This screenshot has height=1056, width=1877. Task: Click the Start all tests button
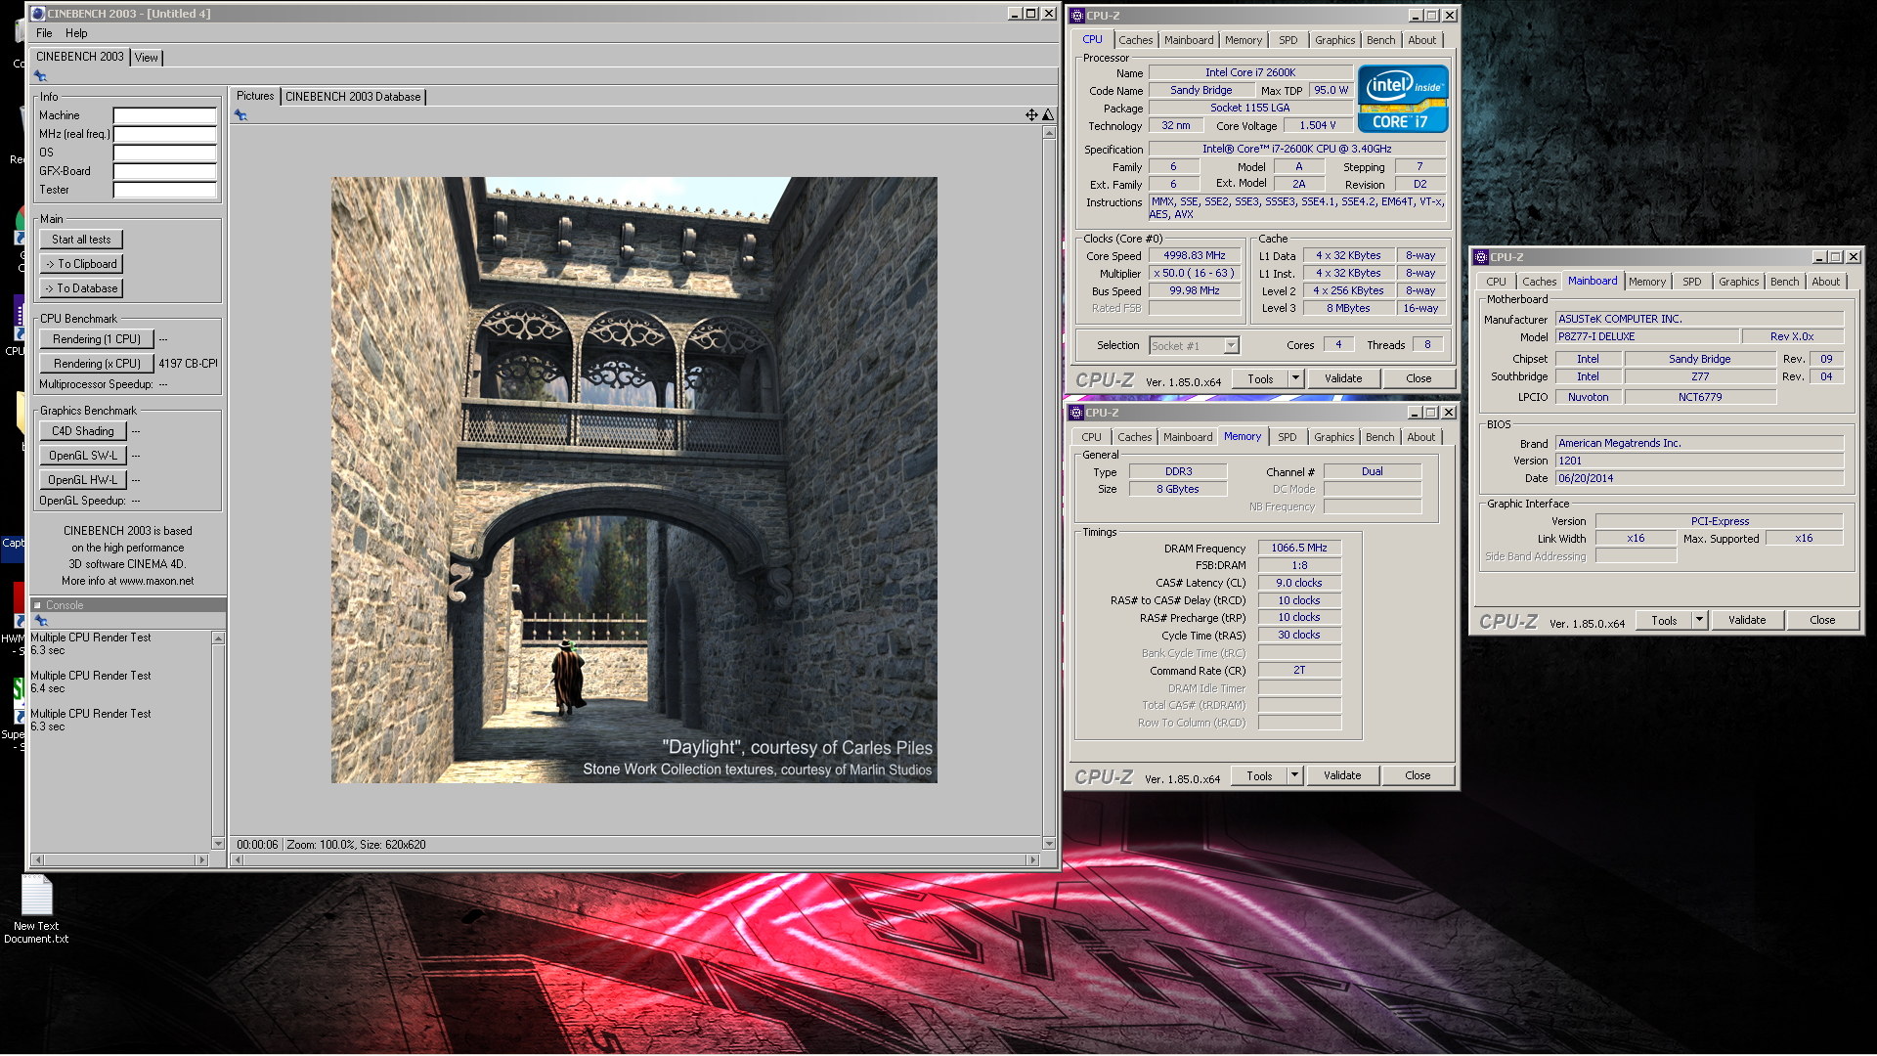coord(81,240)
